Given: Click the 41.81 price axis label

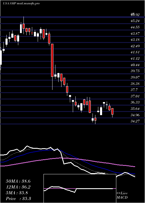Looking at the screenshot, I should pyautogui.click(x=135, y=52).
